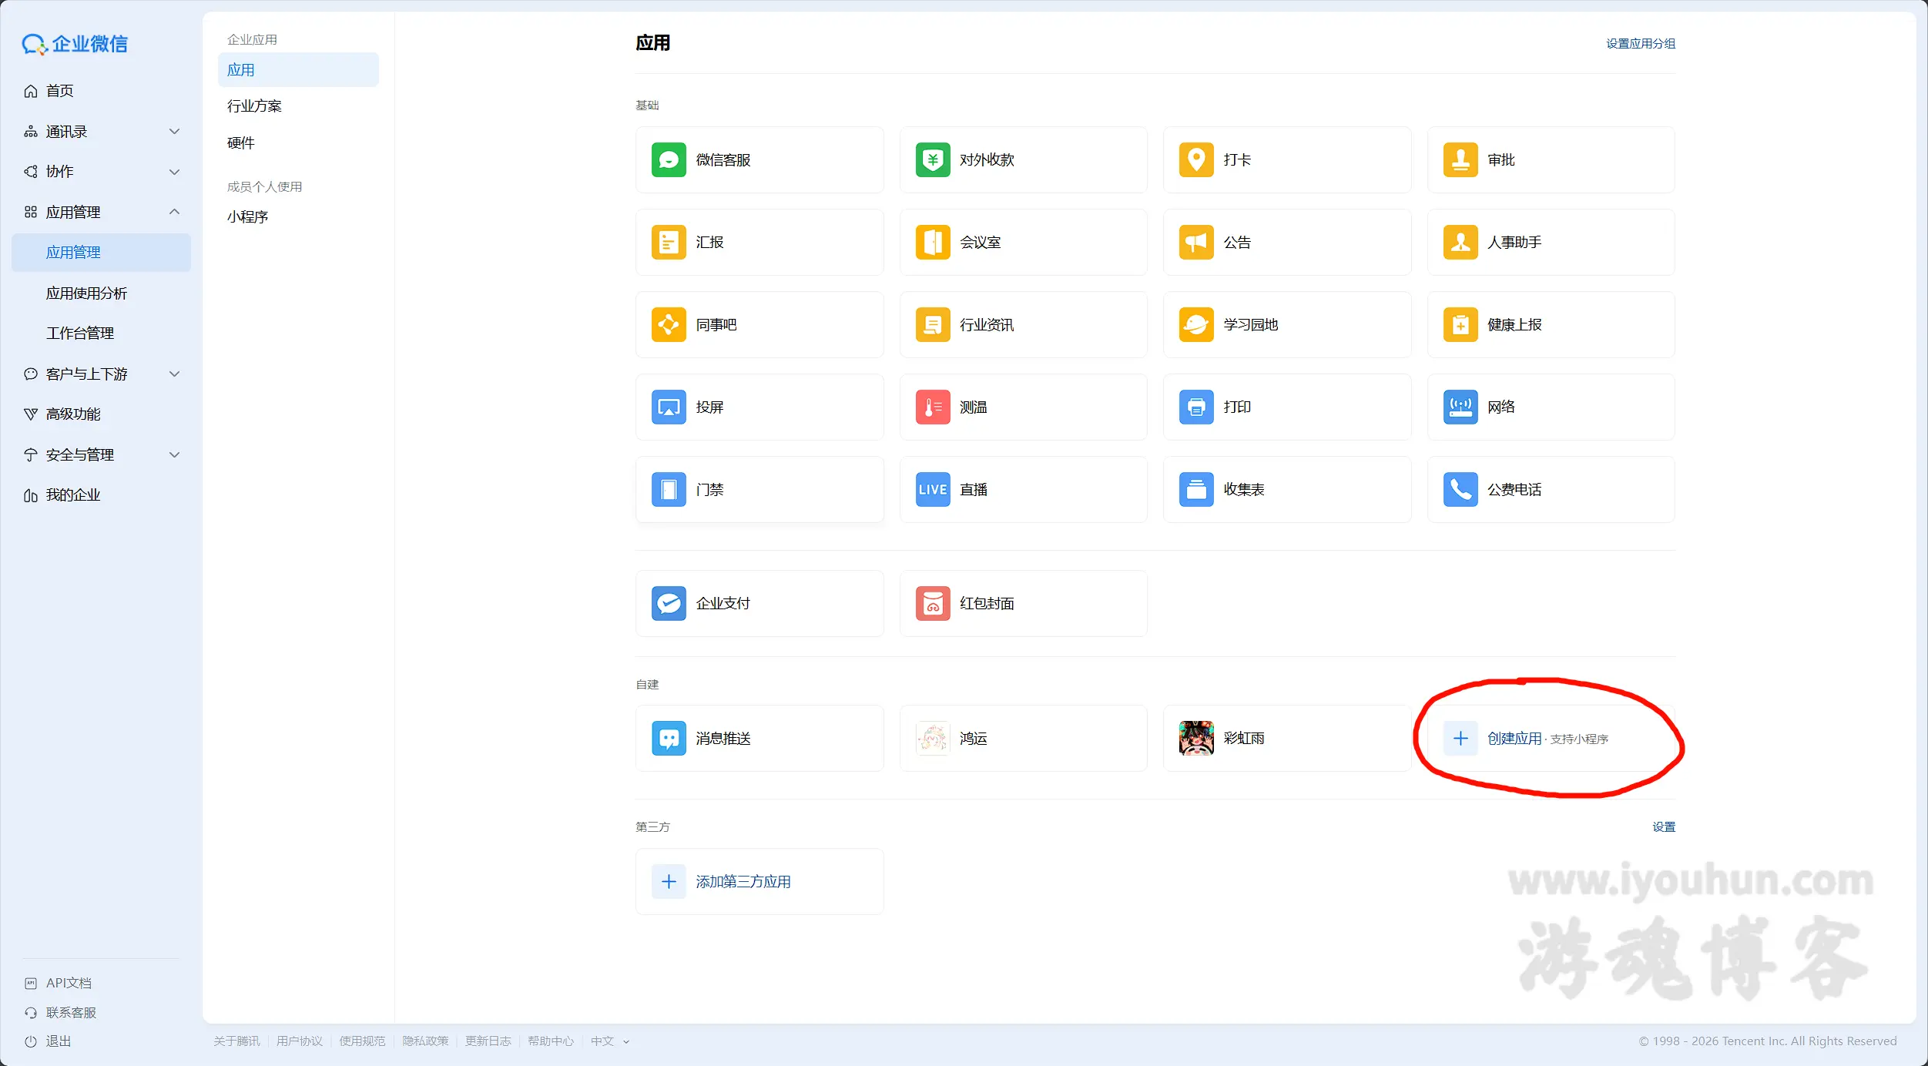Switch to the 行业方案 menu item

click(254, 106)
